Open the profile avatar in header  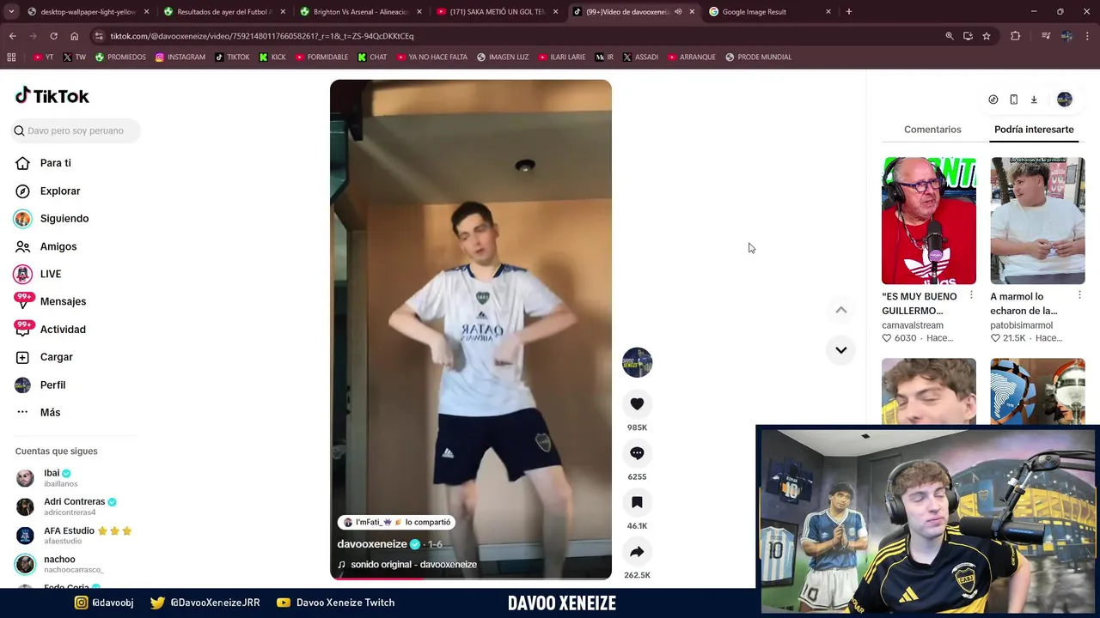click(1065, 100)
